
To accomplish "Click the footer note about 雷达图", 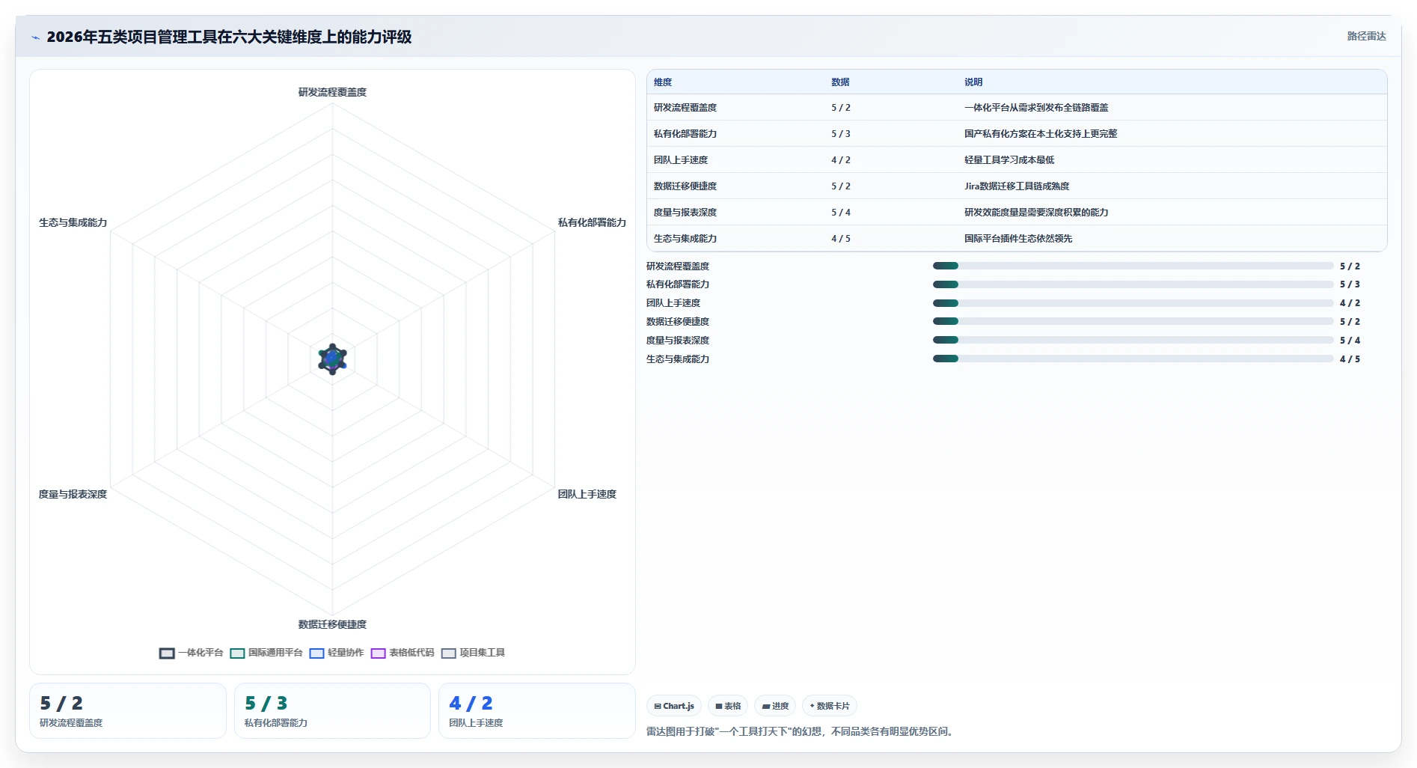I will 801,731.
